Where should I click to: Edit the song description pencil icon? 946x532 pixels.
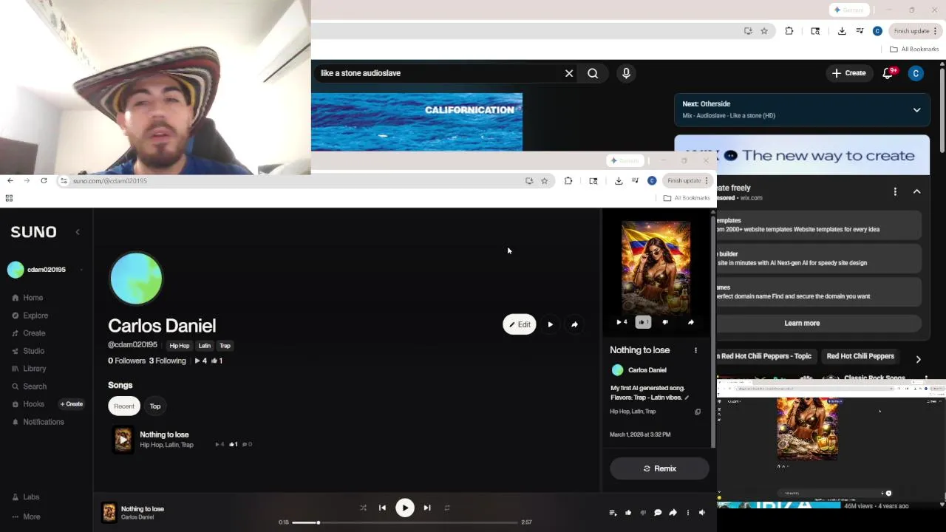point(687,398)
